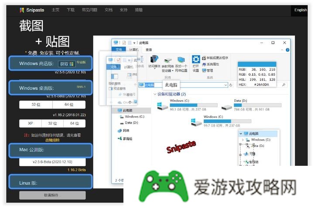The width and height of the screenshot is (314, 208).
Task: Click the Explorer properties quick-access icon in title bar
Action: 124,43
